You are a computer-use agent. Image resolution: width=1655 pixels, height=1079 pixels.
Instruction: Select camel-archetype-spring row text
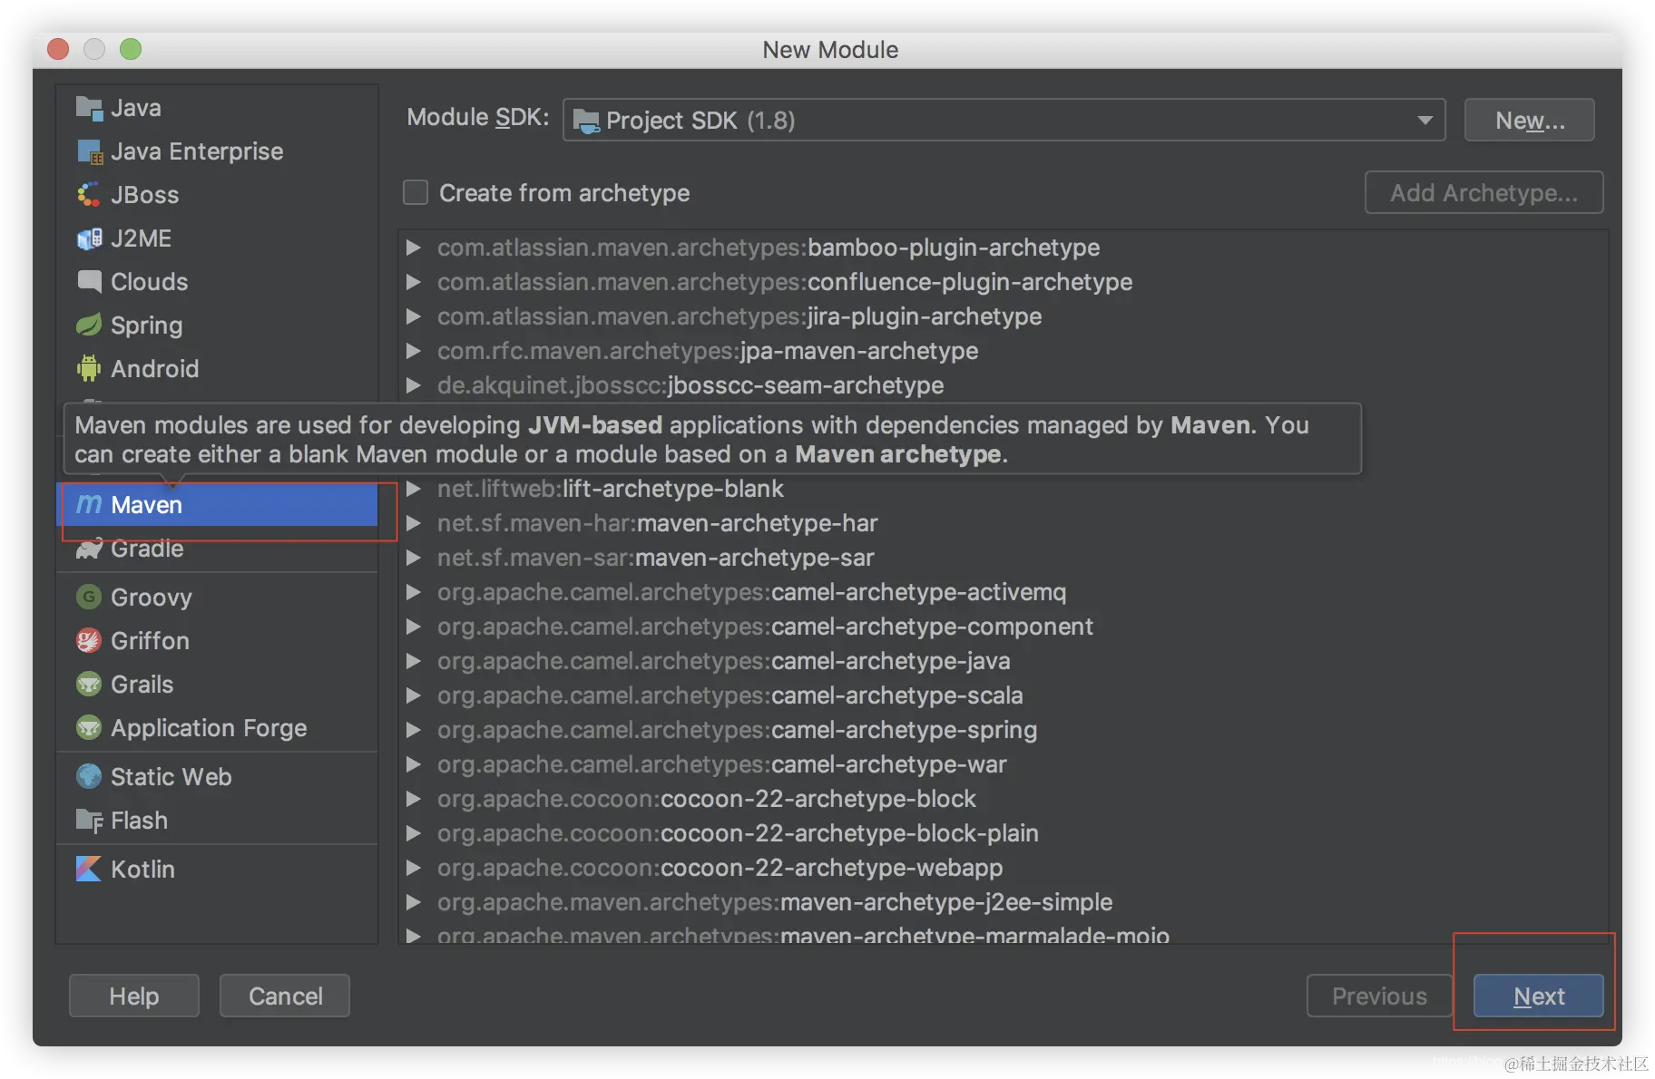click(x=737, y=730)
